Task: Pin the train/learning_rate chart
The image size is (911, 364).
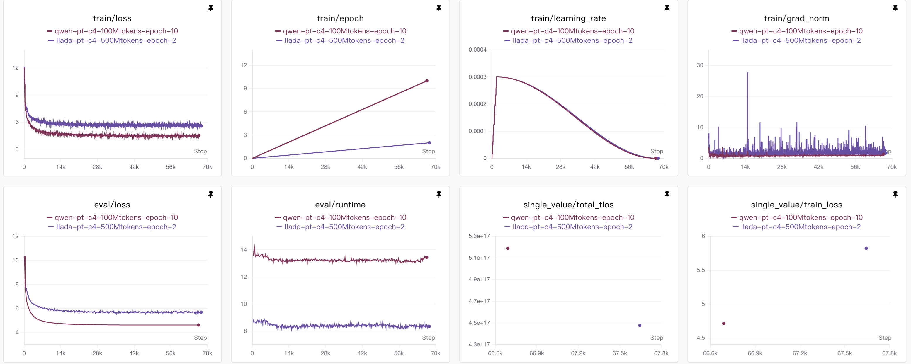Action: [667, 8]
